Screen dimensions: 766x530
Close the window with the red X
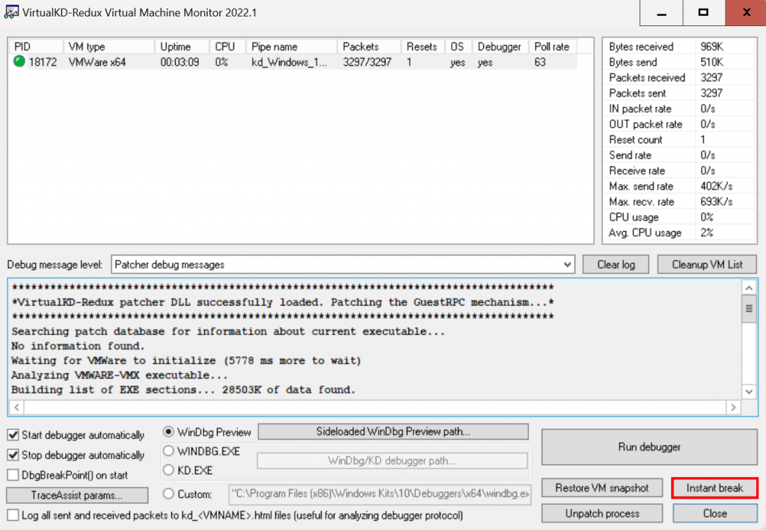pyautogui.click(x=746, y=13)
